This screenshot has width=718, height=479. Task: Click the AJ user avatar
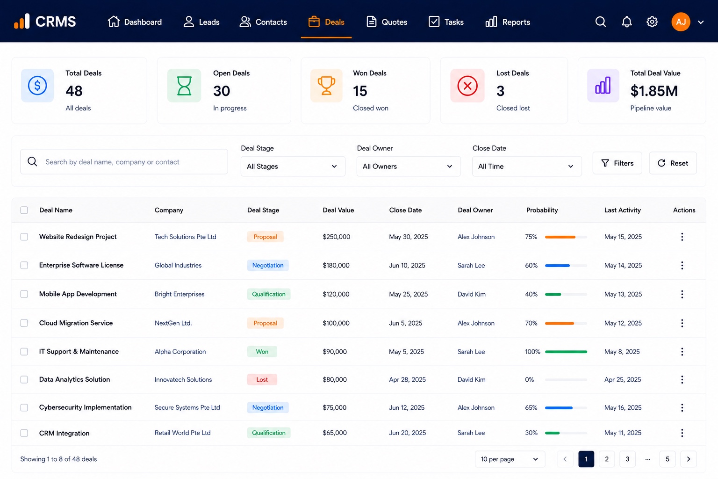click(x=681, y=22)
